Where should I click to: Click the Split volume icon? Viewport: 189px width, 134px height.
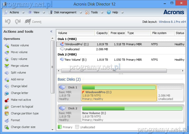[7, 73]
